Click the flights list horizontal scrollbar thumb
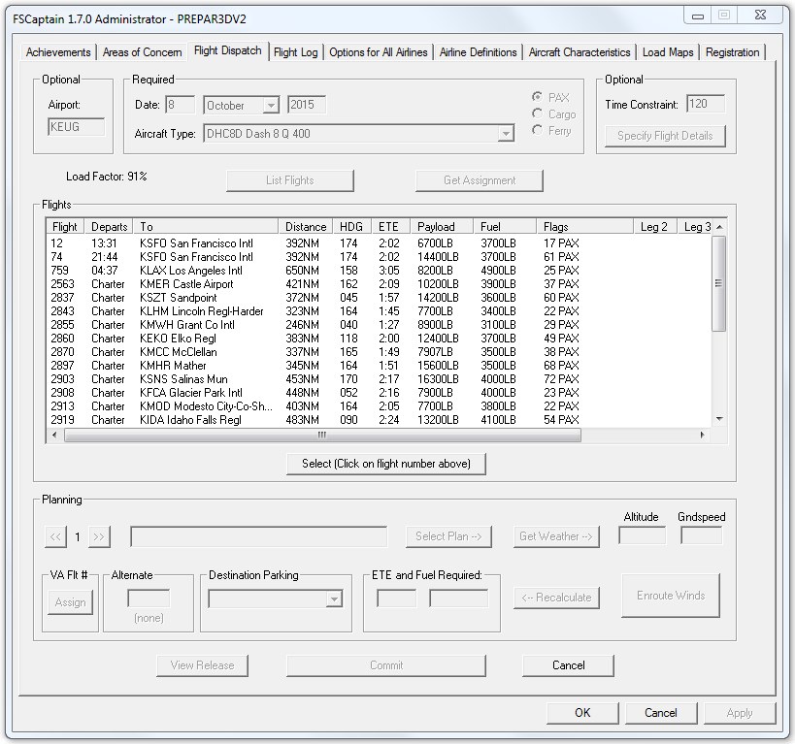 pyautogui.click(x=322, y=435)
